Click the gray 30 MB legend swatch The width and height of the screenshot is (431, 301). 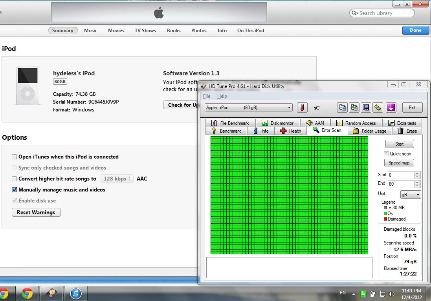pos(385,208)
